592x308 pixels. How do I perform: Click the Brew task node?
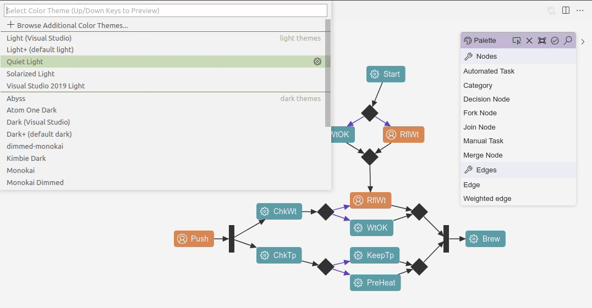point(485,239)
